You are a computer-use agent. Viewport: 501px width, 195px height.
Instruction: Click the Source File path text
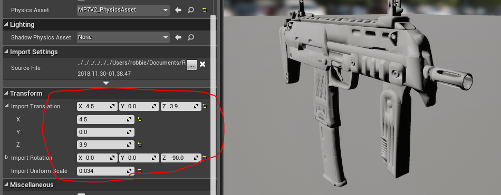pyautogui.click(x=132, y=63)
